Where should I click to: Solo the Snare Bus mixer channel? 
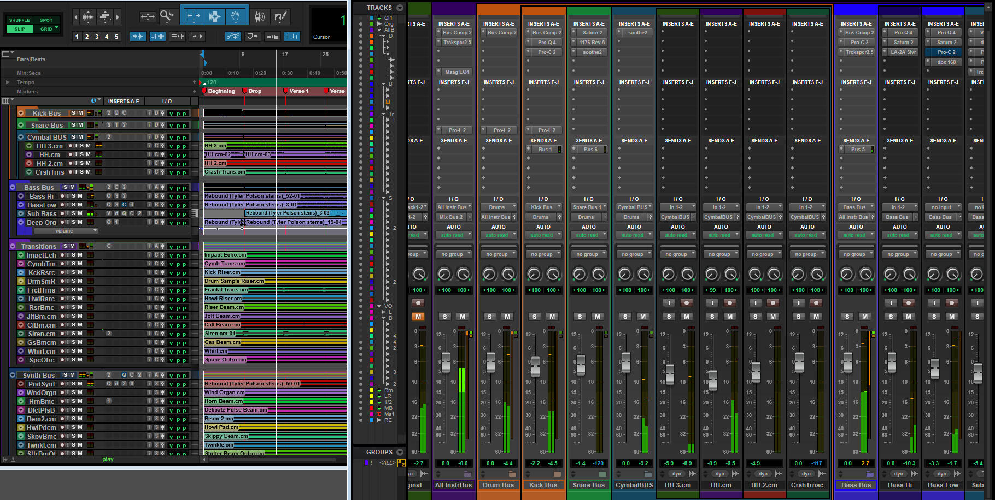click(580, 317)
